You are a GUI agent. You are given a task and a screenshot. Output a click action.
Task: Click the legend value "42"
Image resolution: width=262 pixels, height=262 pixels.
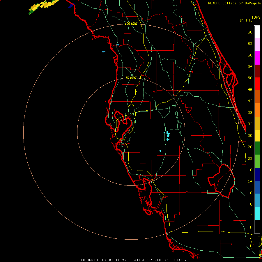tap(250, 101)
